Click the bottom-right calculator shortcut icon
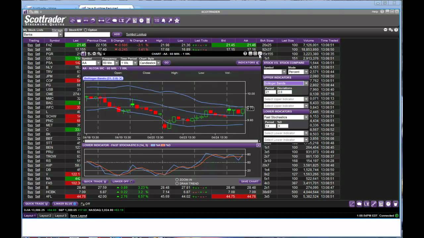Screen dimensions: 424x238 click(x=381, y=204)
